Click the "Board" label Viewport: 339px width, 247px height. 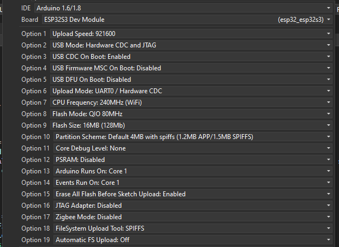pos(30,20)
